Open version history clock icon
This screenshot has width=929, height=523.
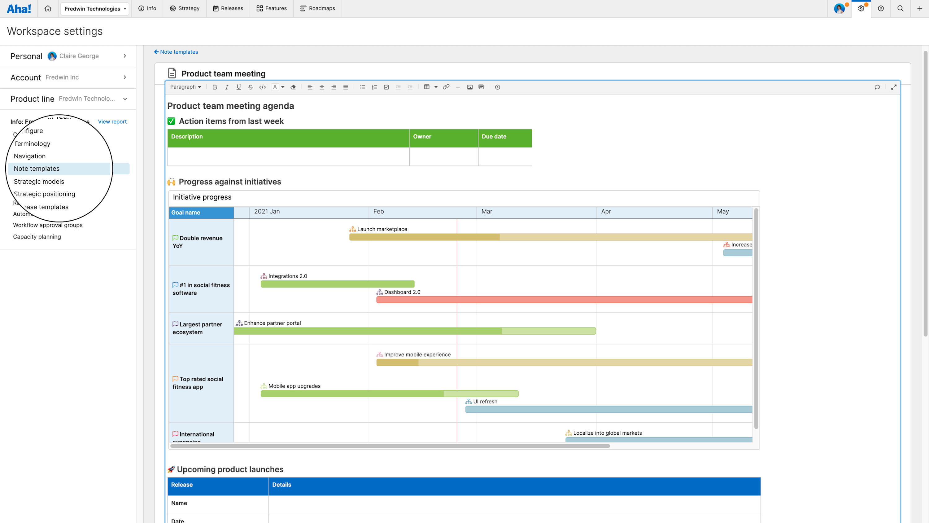(x=497, y=87)
